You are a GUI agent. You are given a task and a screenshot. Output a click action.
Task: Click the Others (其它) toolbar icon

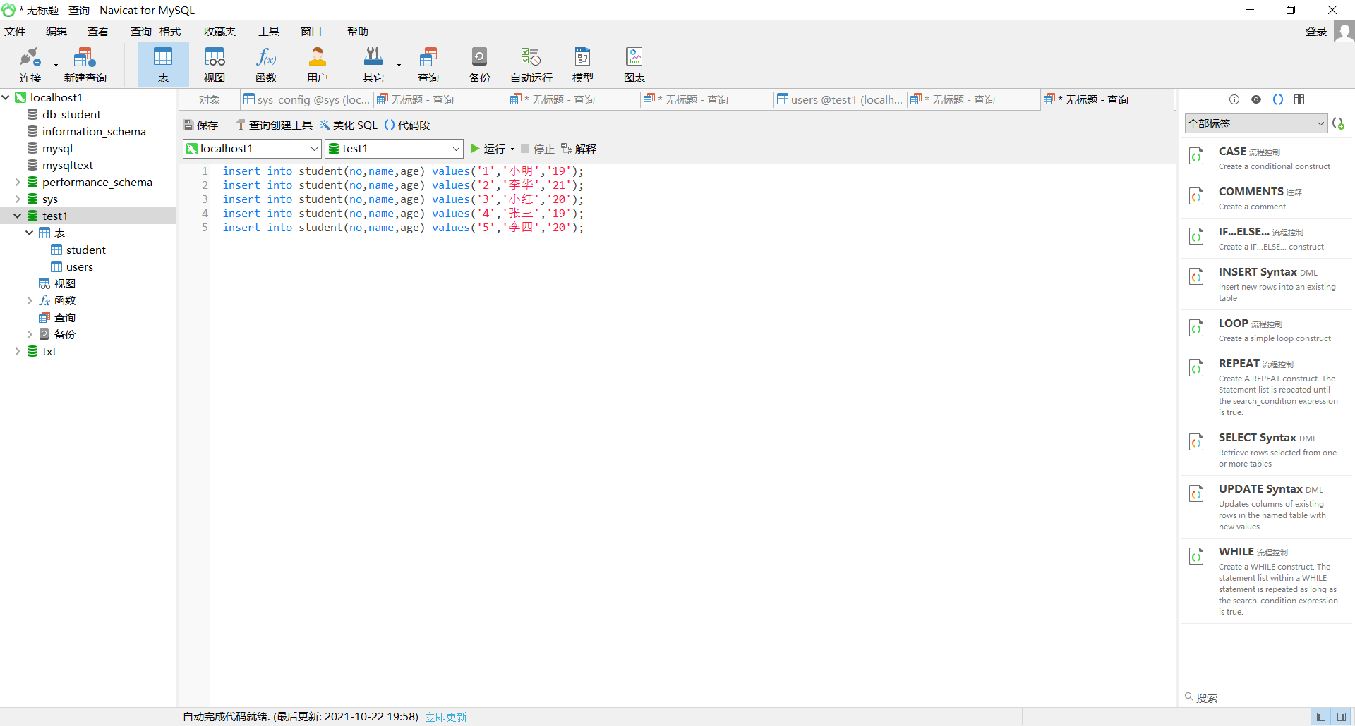[373, 65]
